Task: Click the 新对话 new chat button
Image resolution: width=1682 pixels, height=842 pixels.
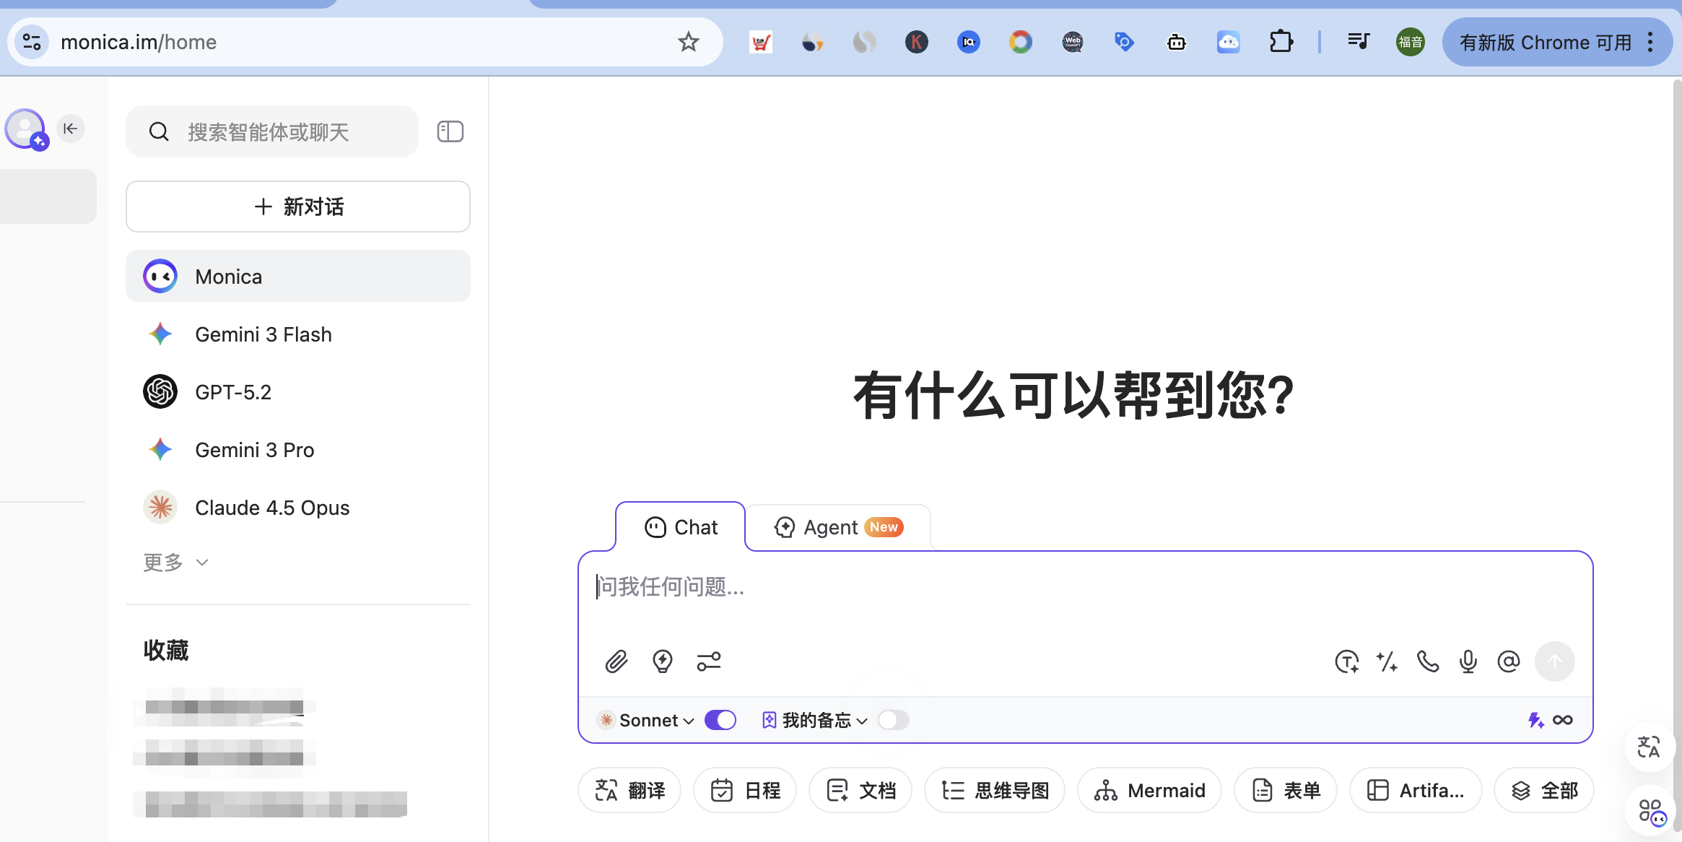Action: point(298,207)
